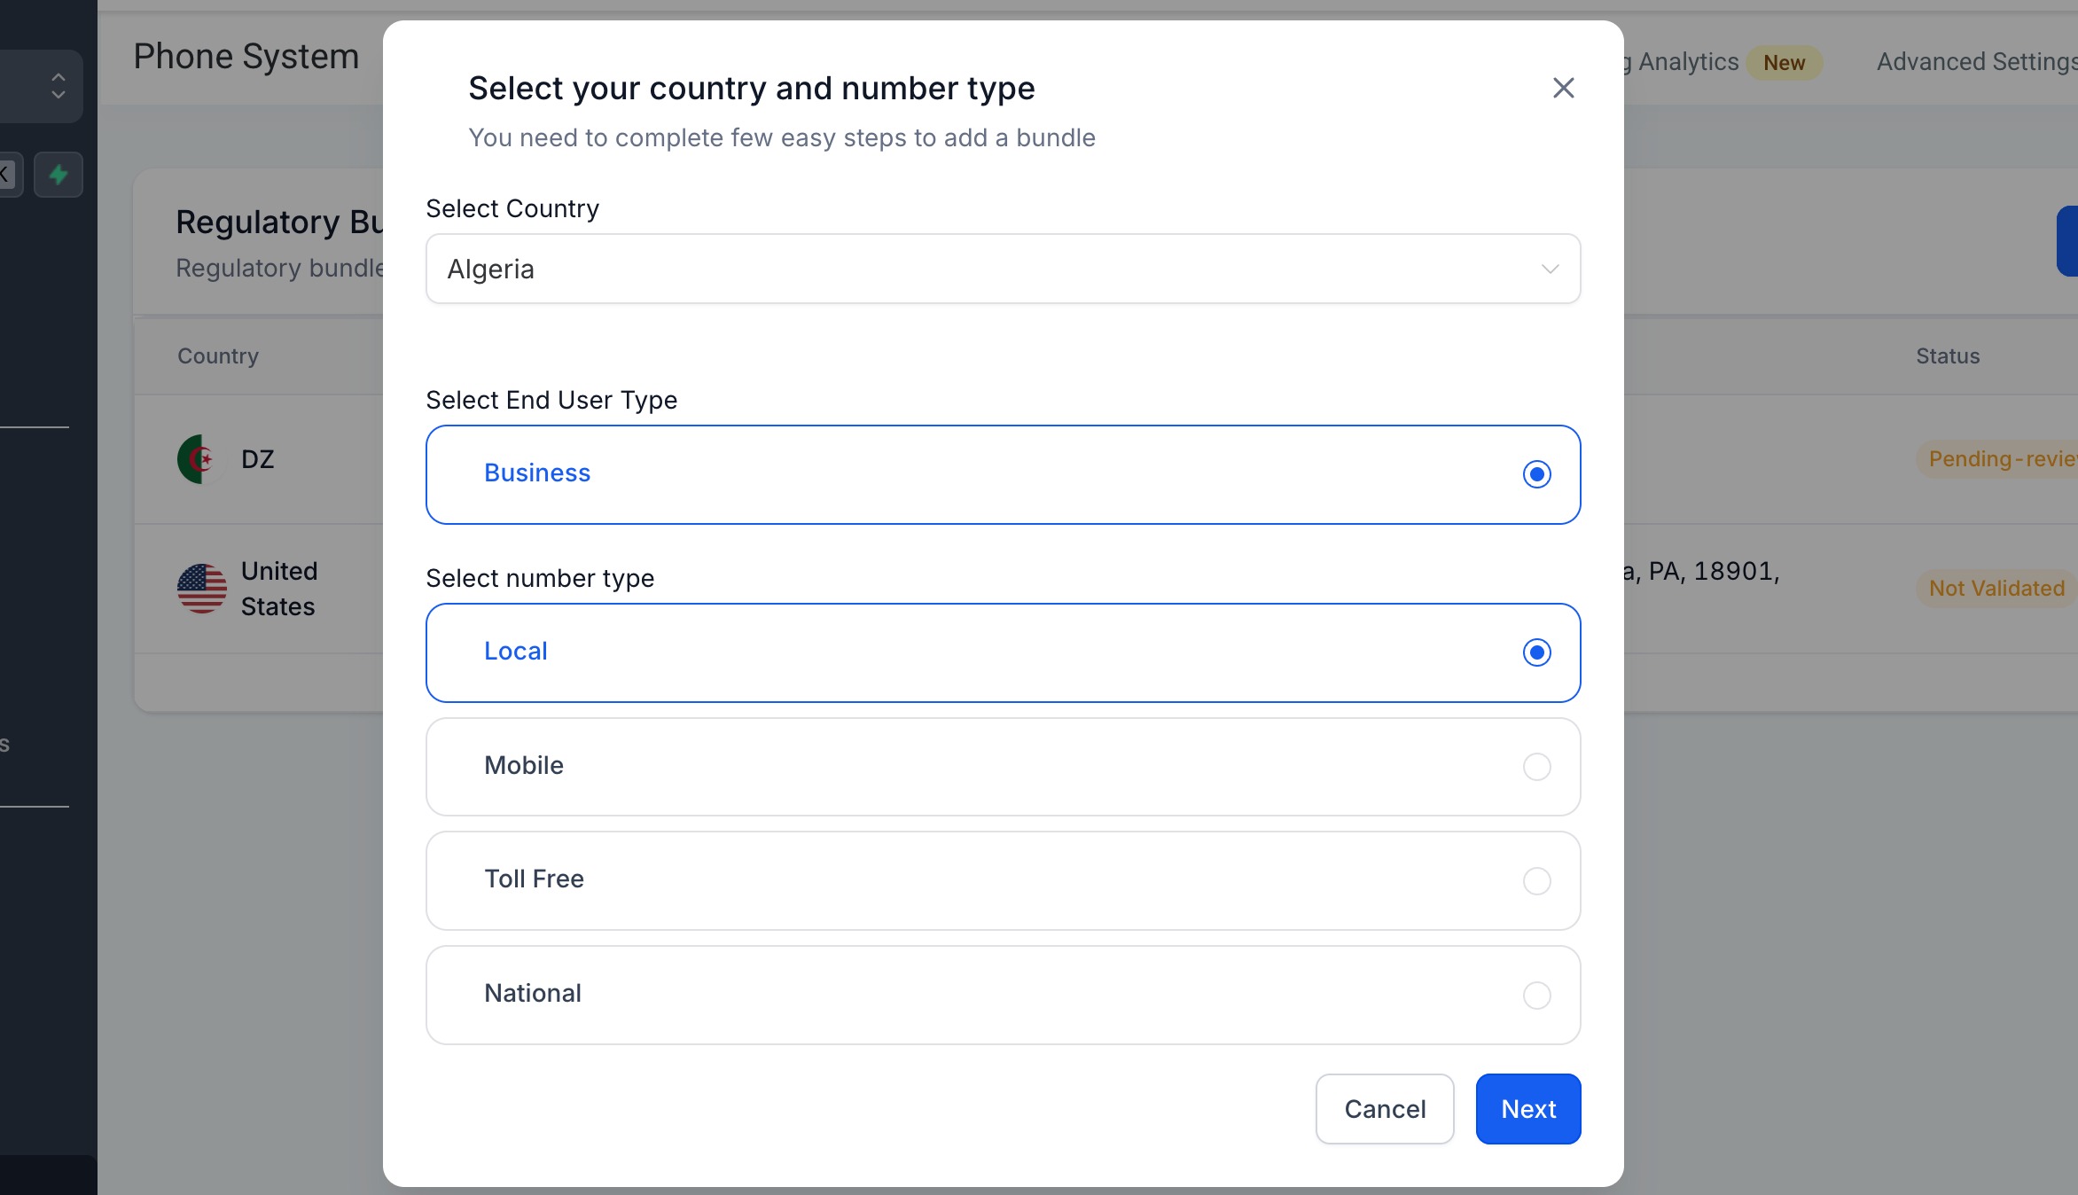The height and width of the screenshot is (1195, 2078).
Task: Click the Not Validated status badge
Action: [1996, 589]
